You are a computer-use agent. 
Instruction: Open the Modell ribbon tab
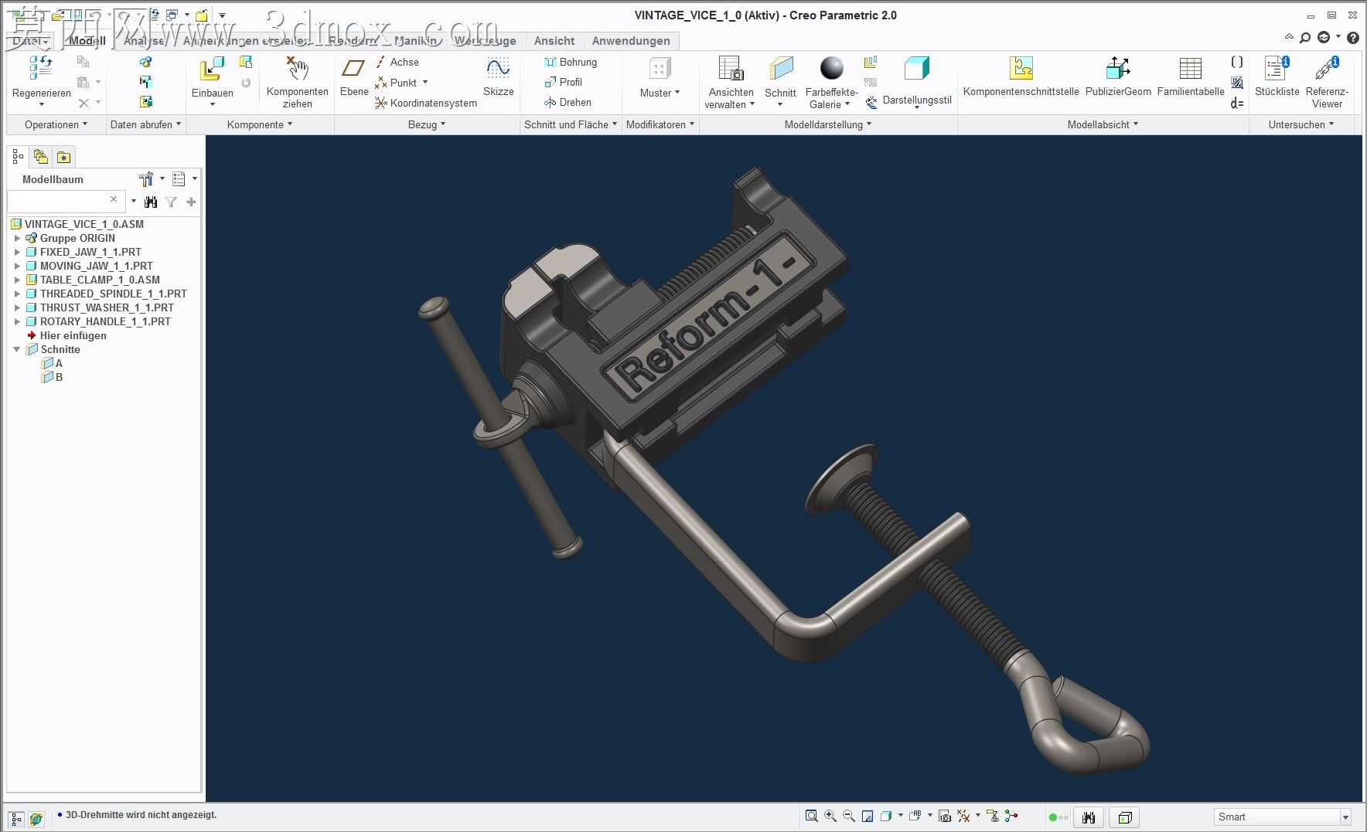(87, 41)
